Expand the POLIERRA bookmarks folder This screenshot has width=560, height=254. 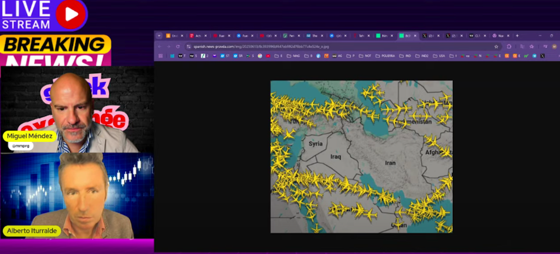click(385, 56)
